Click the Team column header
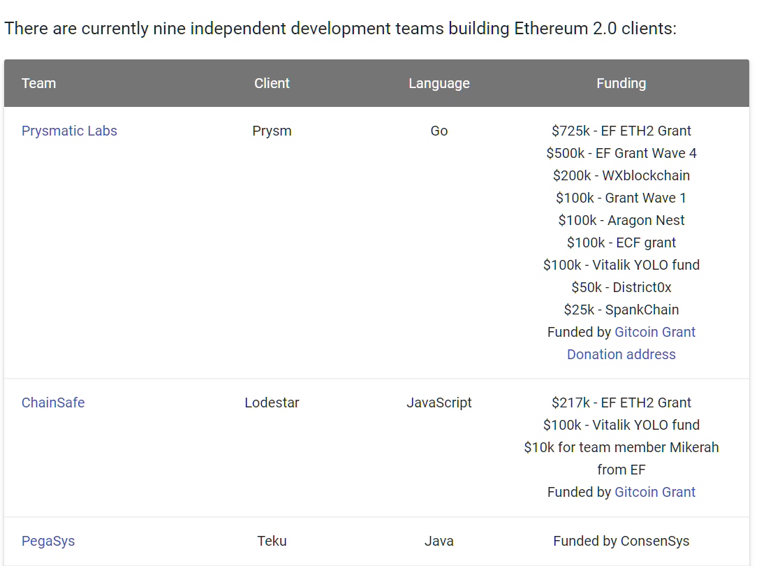 (38, 83)
